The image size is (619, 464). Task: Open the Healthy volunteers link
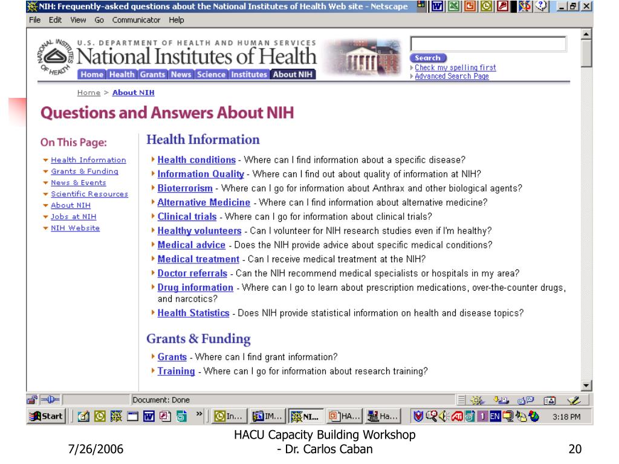(199, 231)
